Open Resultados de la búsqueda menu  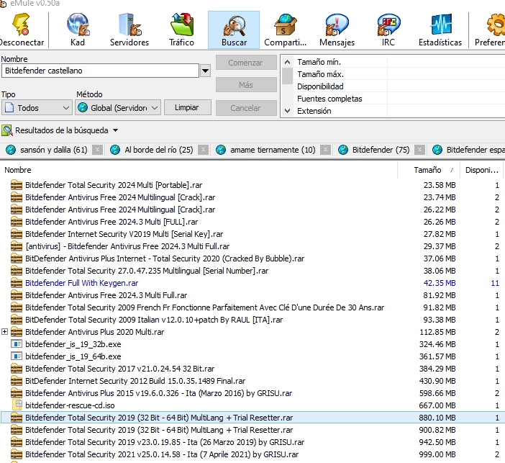coord(60,130)
